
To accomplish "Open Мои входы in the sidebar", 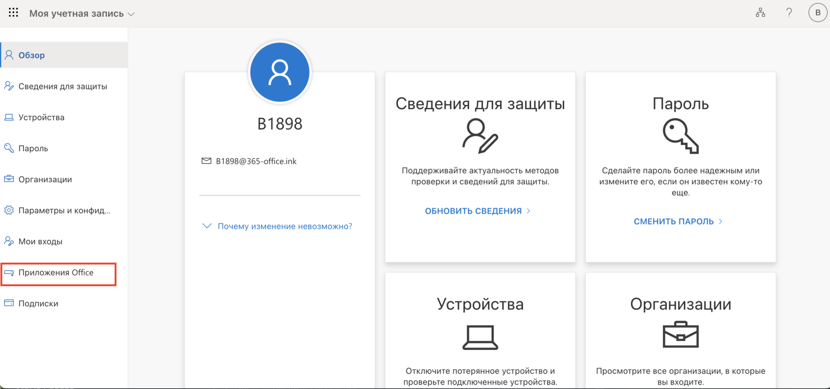I will (x=41, y=242).
